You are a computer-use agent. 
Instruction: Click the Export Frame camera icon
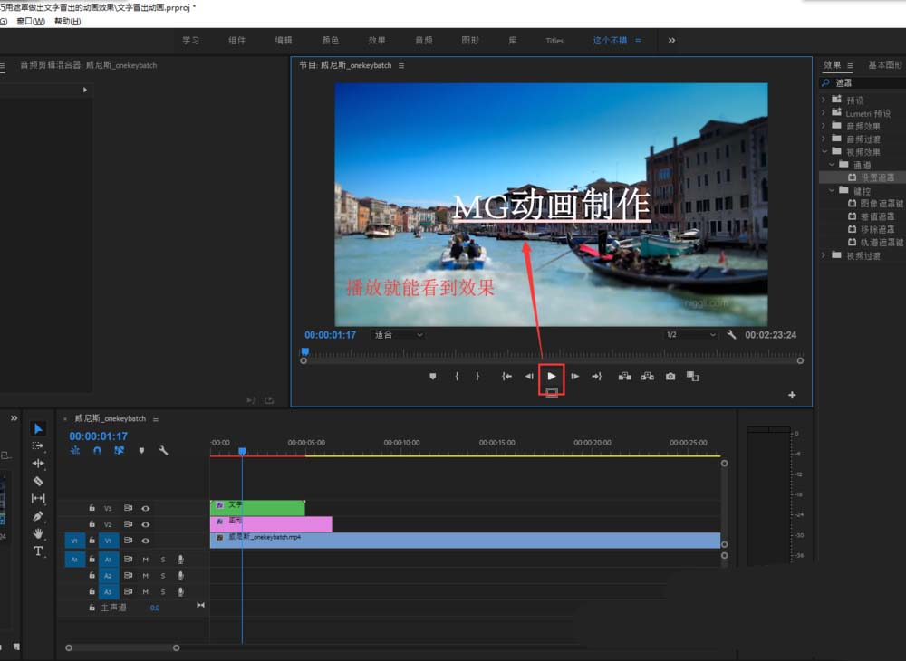coord(670,376)
